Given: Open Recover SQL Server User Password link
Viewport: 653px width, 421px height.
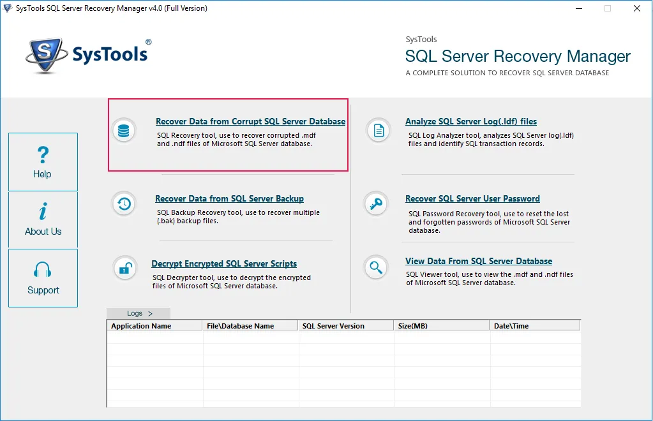Looking at the screenshot, I should pyautogui.click(x=472, y=198).
